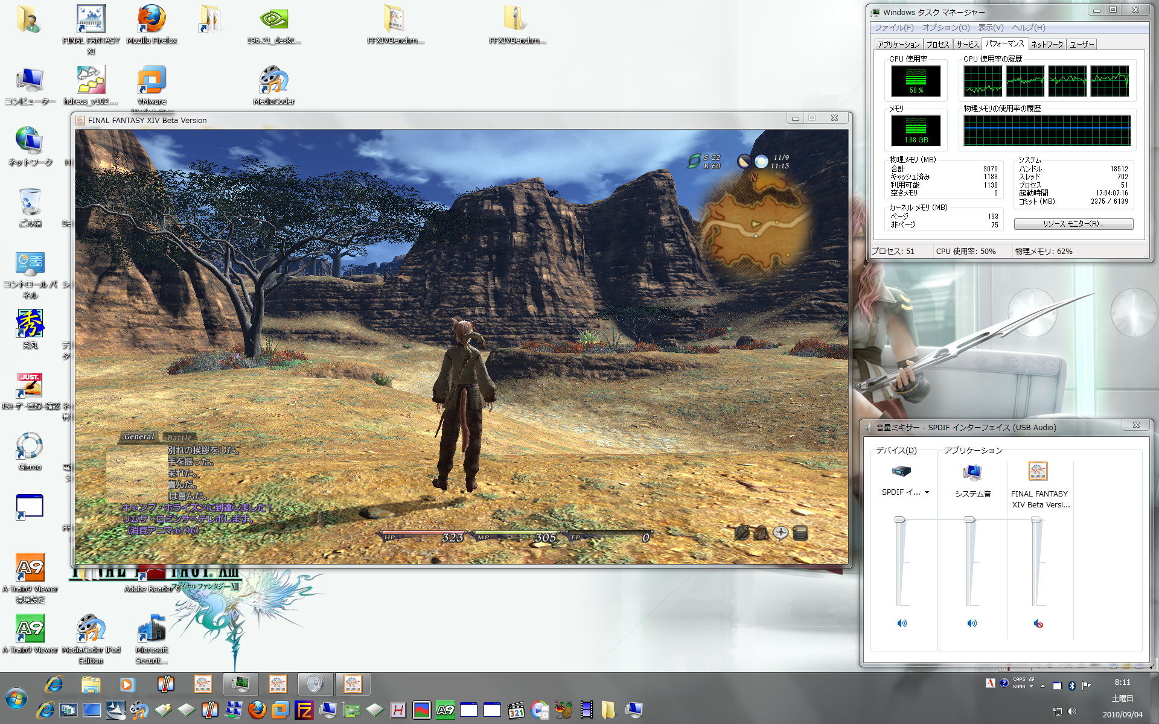1159x724 pixels.
Task: Open the 表示(V) menu in Task Manager
Action: click(x=991, y=28)
